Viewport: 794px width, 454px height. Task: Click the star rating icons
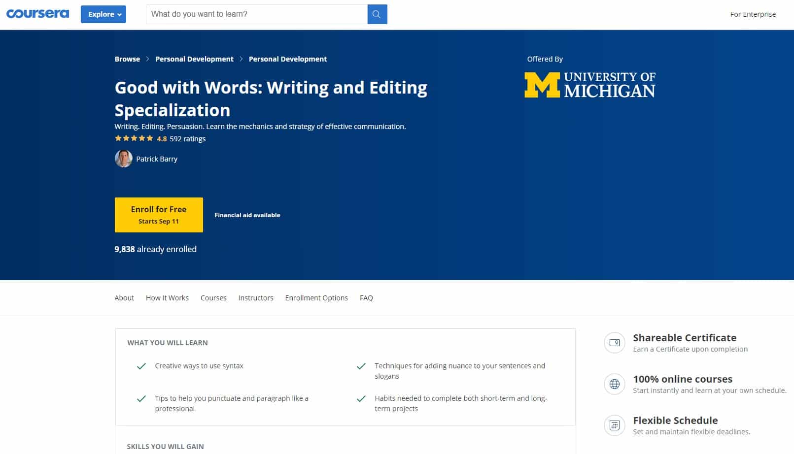click(x=134, y=138)
